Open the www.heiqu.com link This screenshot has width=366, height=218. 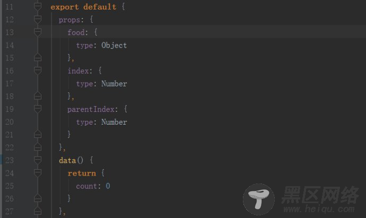coord(319,209)
